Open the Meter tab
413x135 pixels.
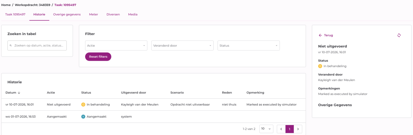point(94,14)
